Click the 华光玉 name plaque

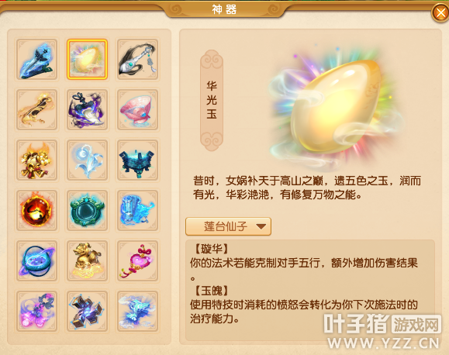click(x=212, y=100)
